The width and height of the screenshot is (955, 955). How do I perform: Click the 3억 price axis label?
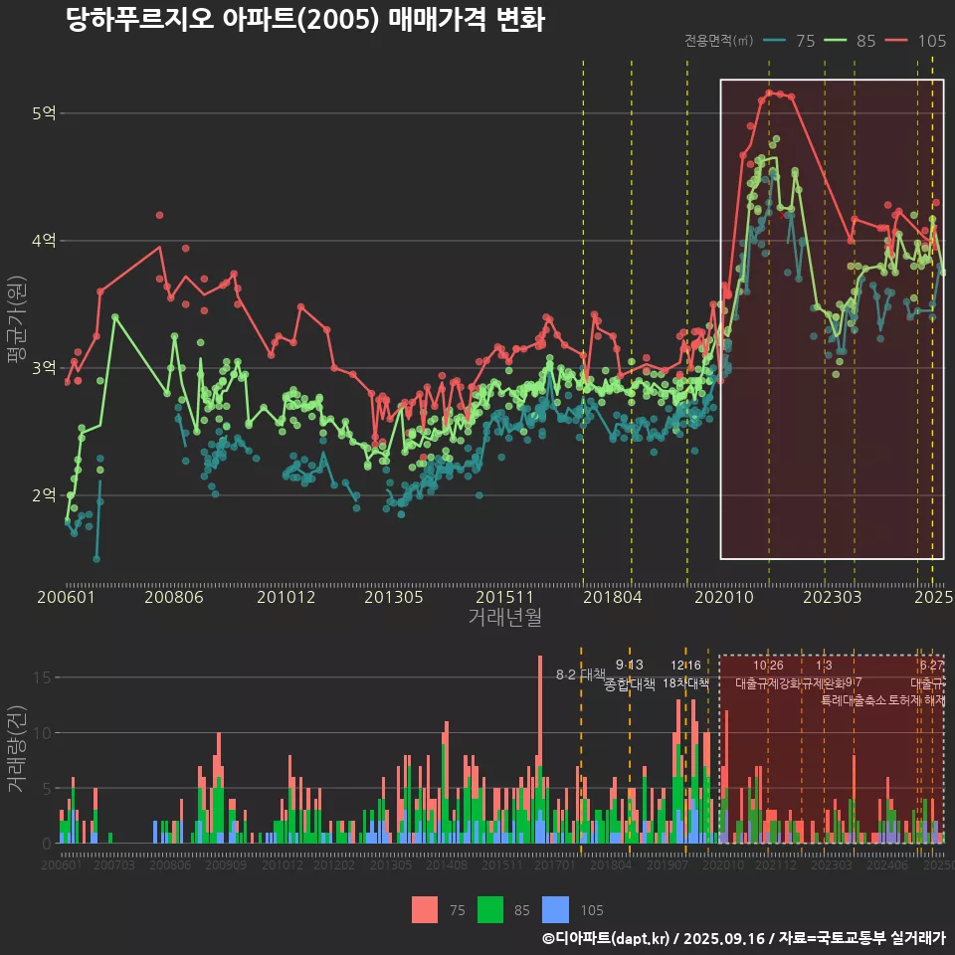pos(44,368)
